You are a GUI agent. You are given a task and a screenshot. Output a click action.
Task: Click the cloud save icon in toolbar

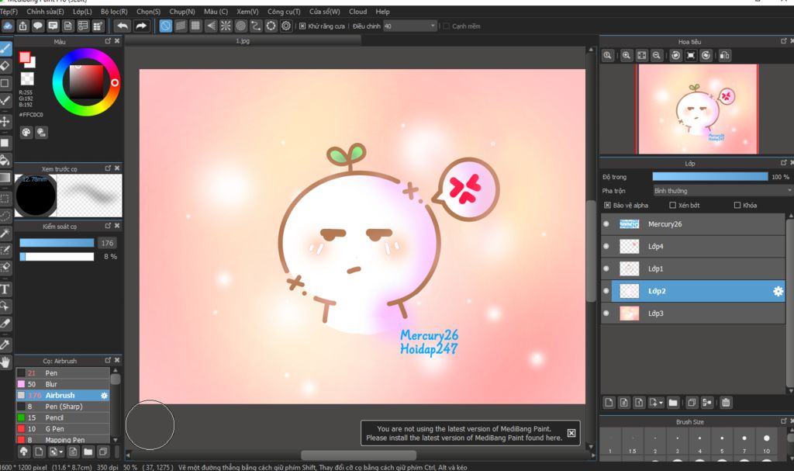[8, 26]
